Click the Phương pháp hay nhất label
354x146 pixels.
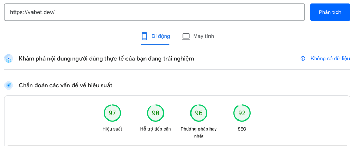pos(199,133)
